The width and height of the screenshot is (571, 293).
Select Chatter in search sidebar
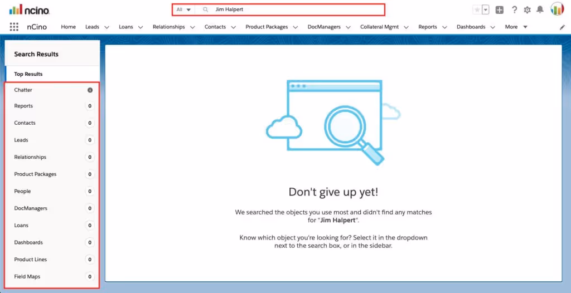click(x=52, y=90)
